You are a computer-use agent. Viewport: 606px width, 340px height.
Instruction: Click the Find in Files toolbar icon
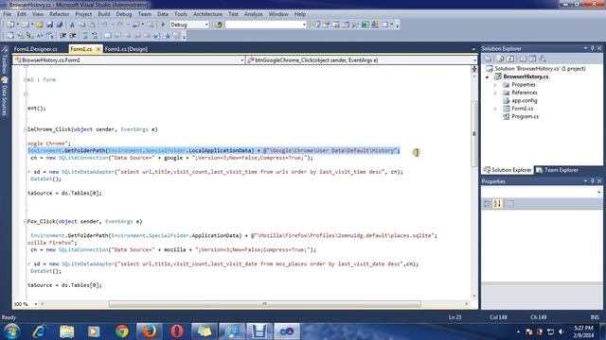pos(219,25)
